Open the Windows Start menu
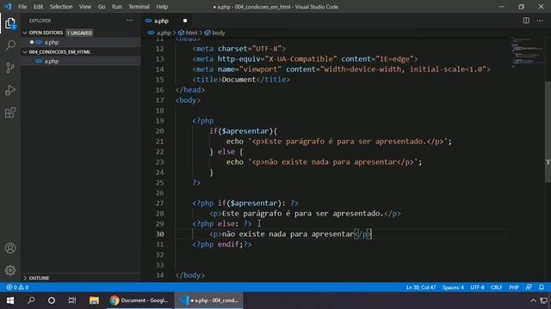Viewport: 551px width, 309px height. pos(10,300)
